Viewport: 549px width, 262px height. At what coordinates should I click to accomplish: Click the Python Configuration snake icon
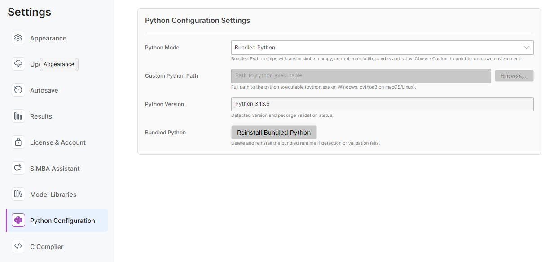click(x=18, y=220)
